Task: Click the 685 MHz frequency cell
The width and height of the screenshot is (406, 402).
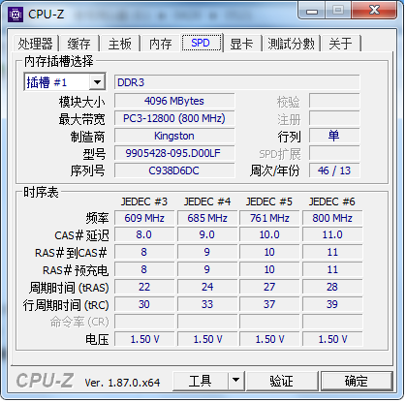Action: pyautogui.click(x=207, y=218)
